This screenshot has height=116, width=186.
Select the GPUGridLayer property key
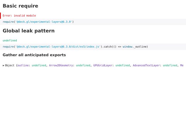point(103,66)
